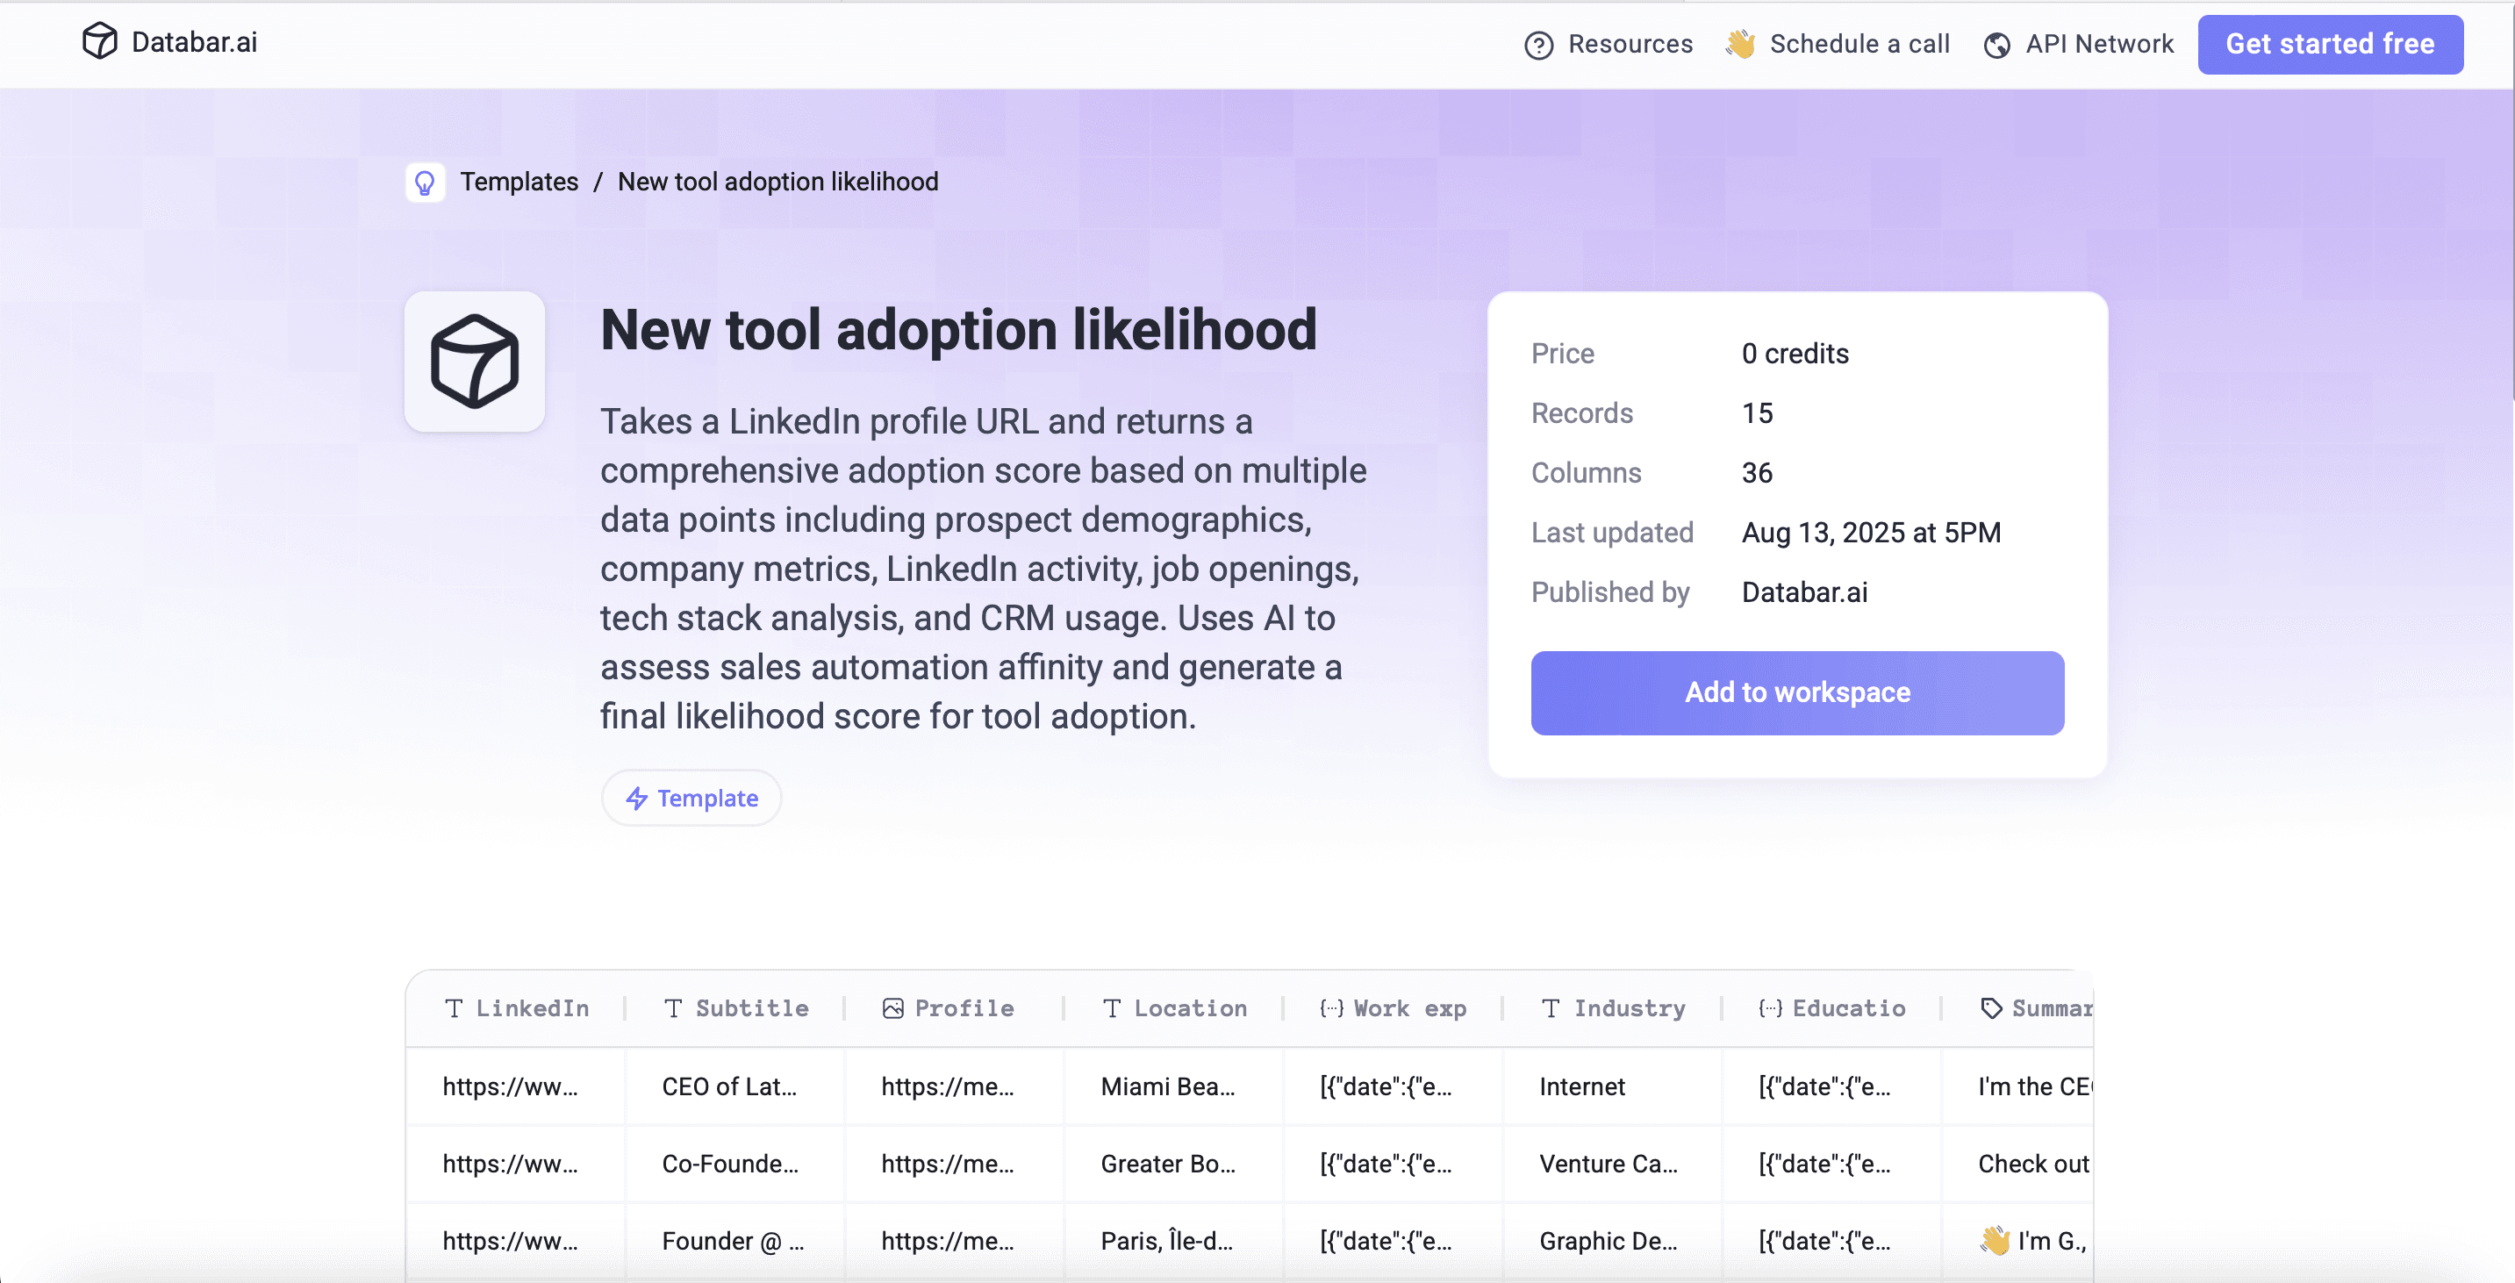
Task: Click the large cube template icon beside the title
Action: [475, 362]
